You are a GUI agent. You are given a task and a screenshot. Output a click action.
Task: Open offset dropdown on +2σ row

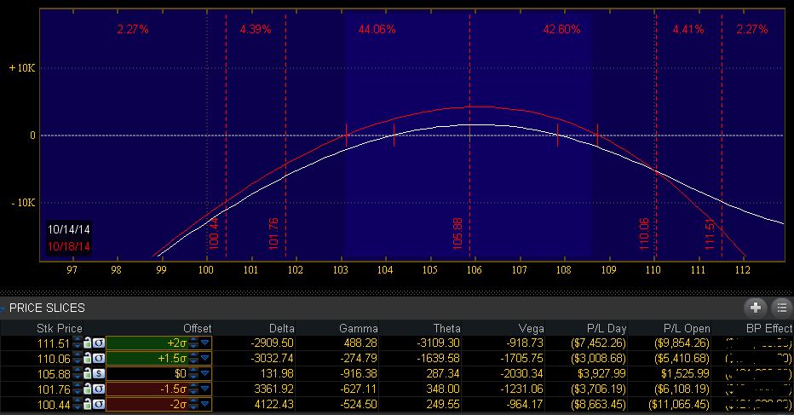[x=205, y=343]
